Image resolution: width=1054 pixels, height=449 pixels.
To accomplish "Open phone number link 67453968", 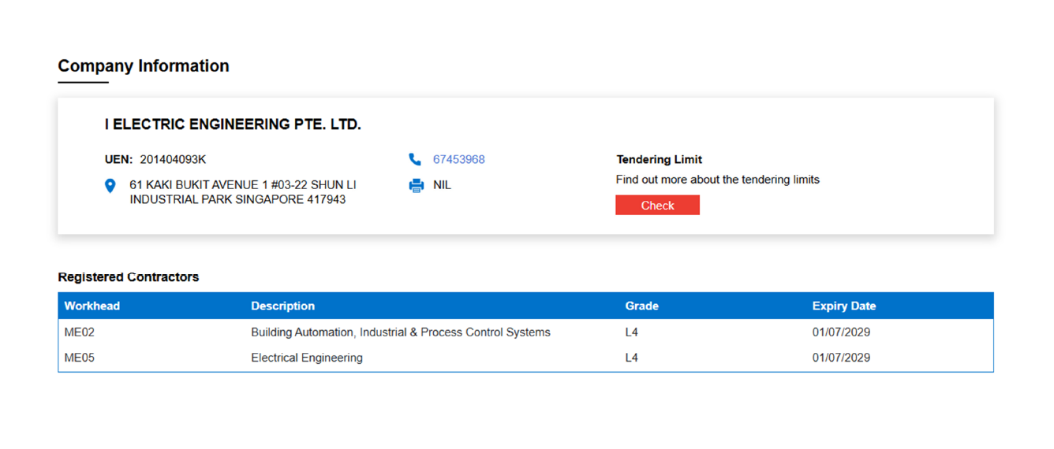I will (458, 159).
